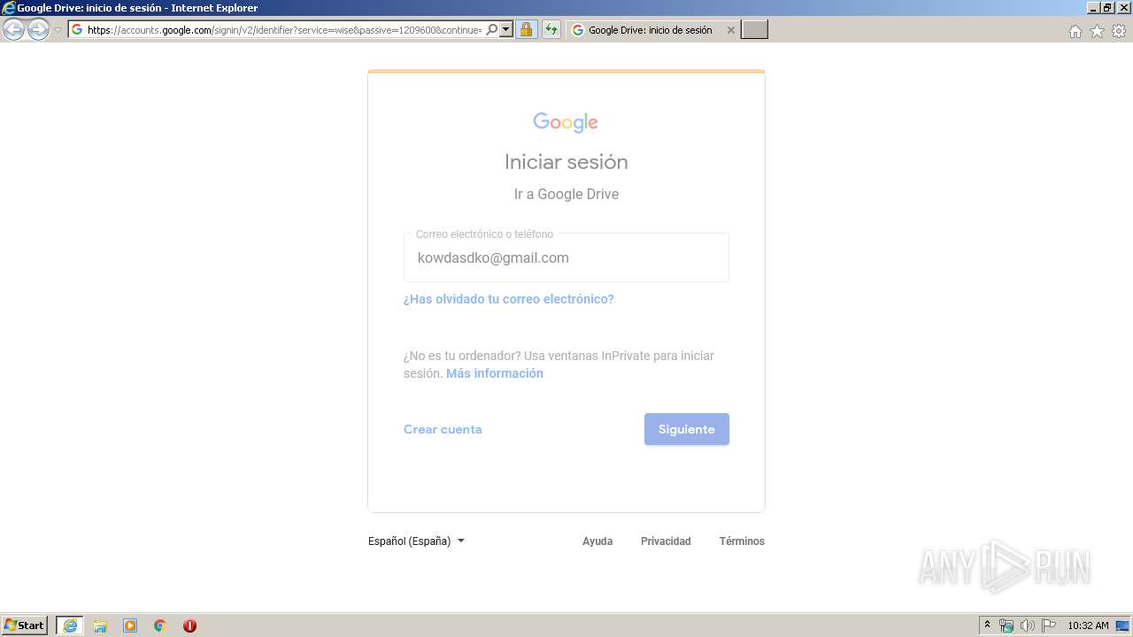The image size is (1133, 637).
Task: Open the Ayuda link
Action: click(597, 541)
